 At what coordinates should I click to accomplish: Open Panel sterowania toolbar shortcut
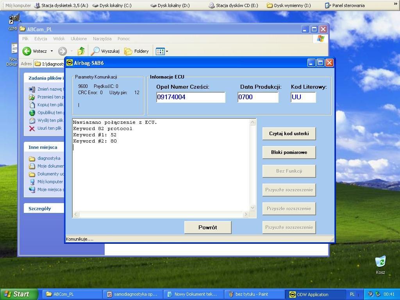tap(345, 5)
